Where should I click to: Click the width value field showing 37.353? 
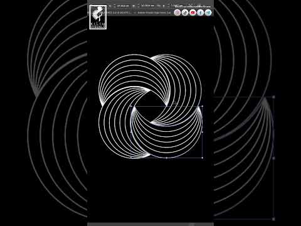(x=122, y=6)
